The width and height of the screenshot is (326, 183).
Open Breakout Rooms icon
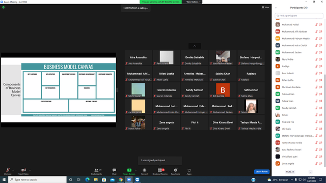pos(159,170)
